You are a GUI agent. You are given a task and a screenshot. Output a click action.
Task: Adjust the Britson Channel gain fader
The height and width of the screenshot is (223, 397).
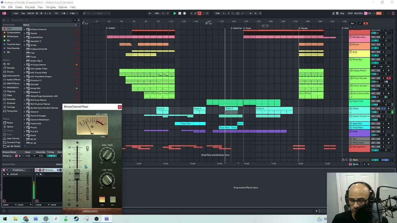(77, 174)
